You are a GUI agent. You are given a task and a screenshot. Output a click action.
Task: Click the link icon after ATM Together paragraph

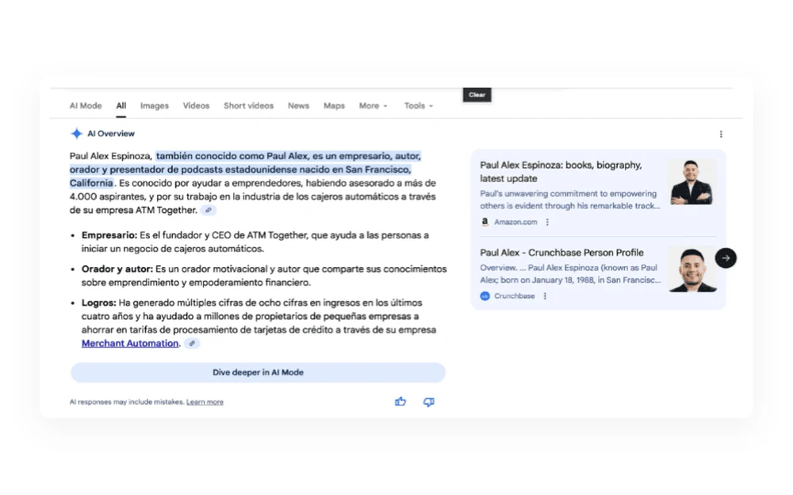click(209, 210)
